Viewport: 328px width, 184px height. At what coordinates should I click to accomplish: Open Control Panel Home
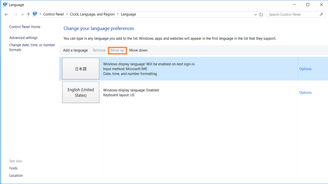(25, 27)
